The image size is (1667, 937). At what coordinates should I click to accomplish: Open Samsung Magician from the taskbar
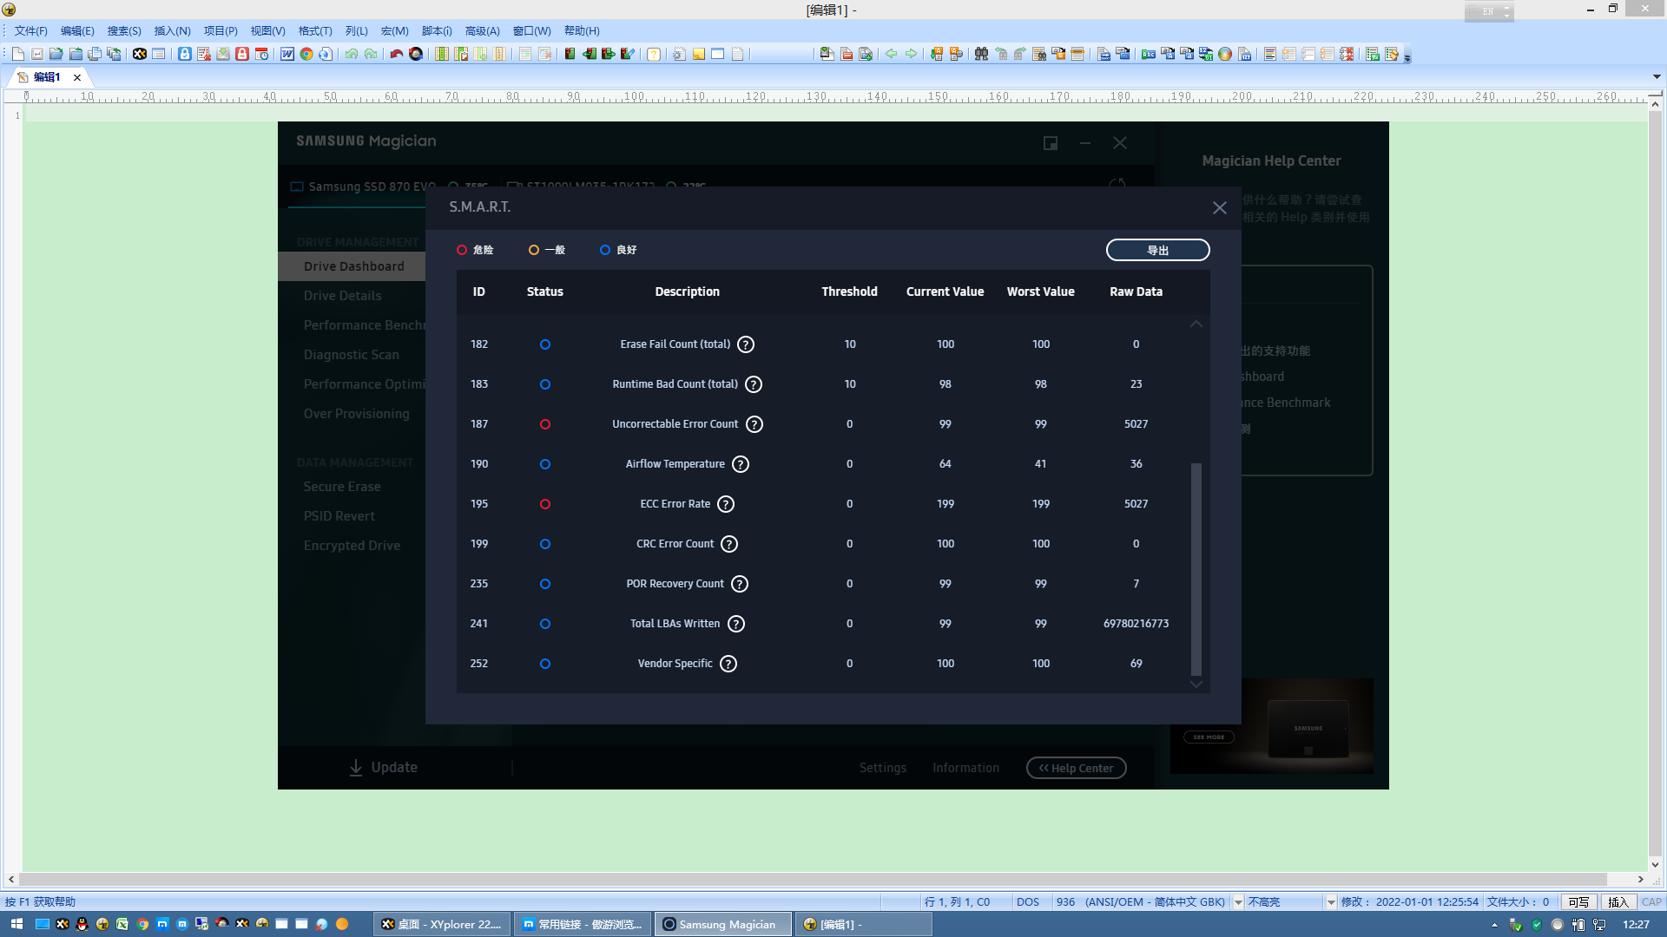point(724,924)
